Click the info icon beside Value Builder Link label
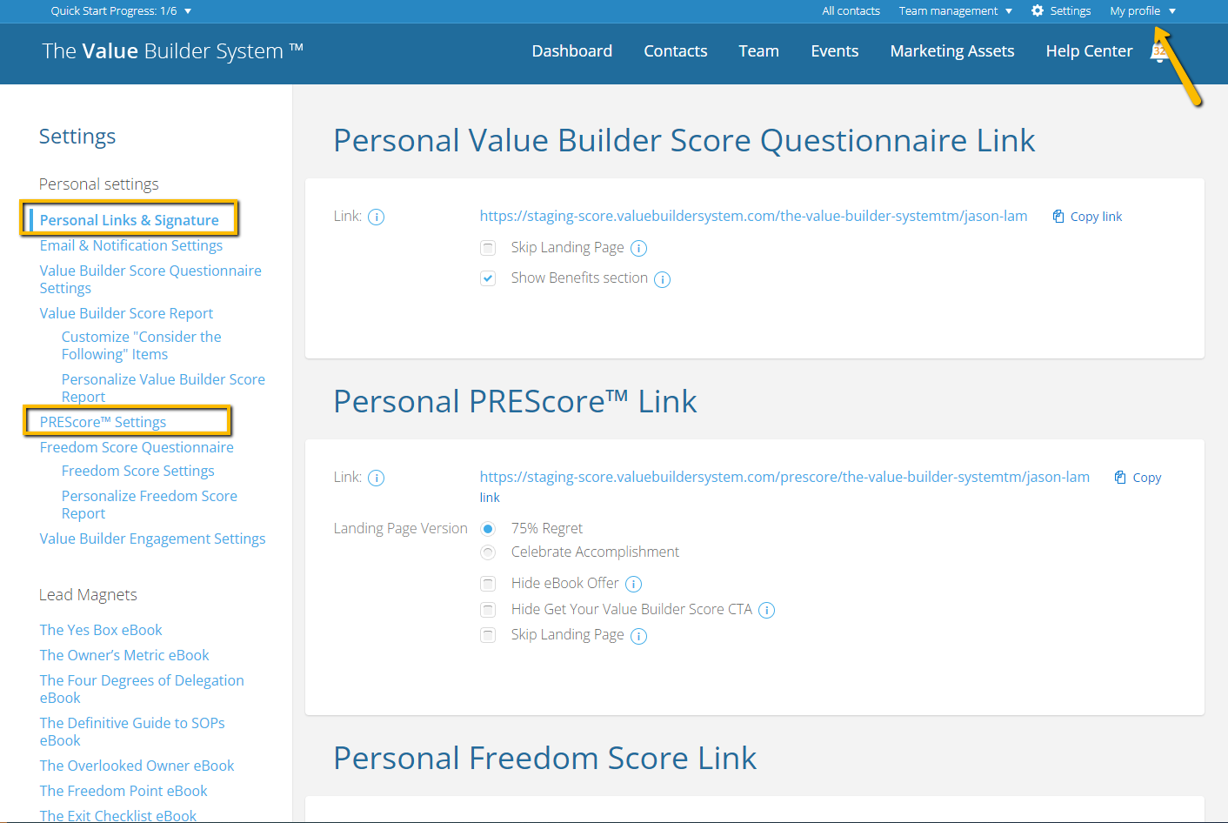 [376, 217]
